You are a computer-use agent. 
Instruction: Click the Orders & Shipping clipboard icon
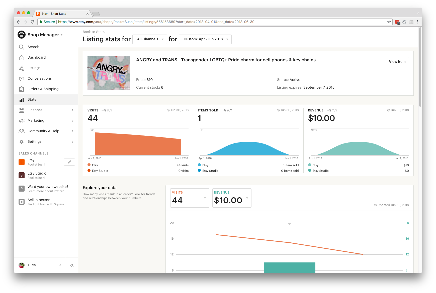[22, 89]
